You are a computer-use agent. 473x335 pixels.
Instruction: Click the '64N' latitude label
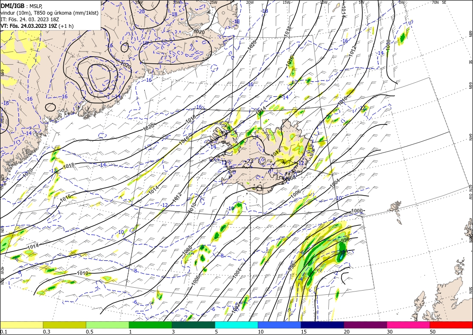pos(470,137)
